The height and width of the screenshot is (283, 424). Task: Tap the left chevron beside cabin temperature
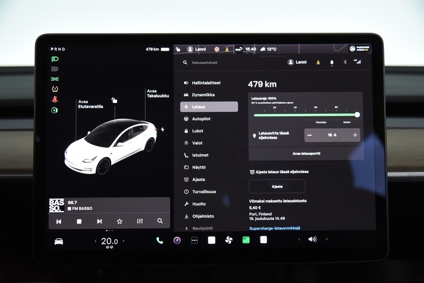click(96, 241)
